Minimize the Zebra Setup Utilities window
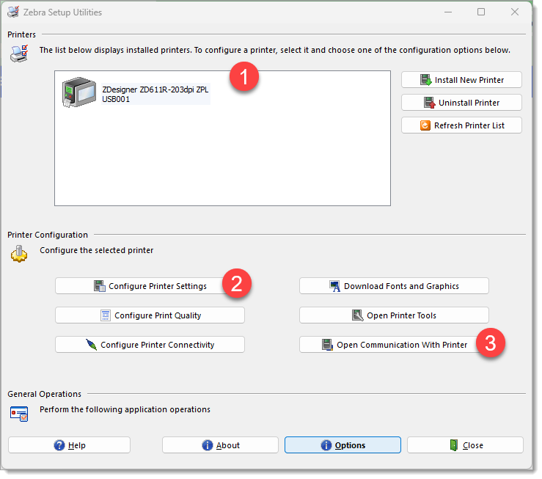This screenshot has width=542, height=479. coord(448,12)
